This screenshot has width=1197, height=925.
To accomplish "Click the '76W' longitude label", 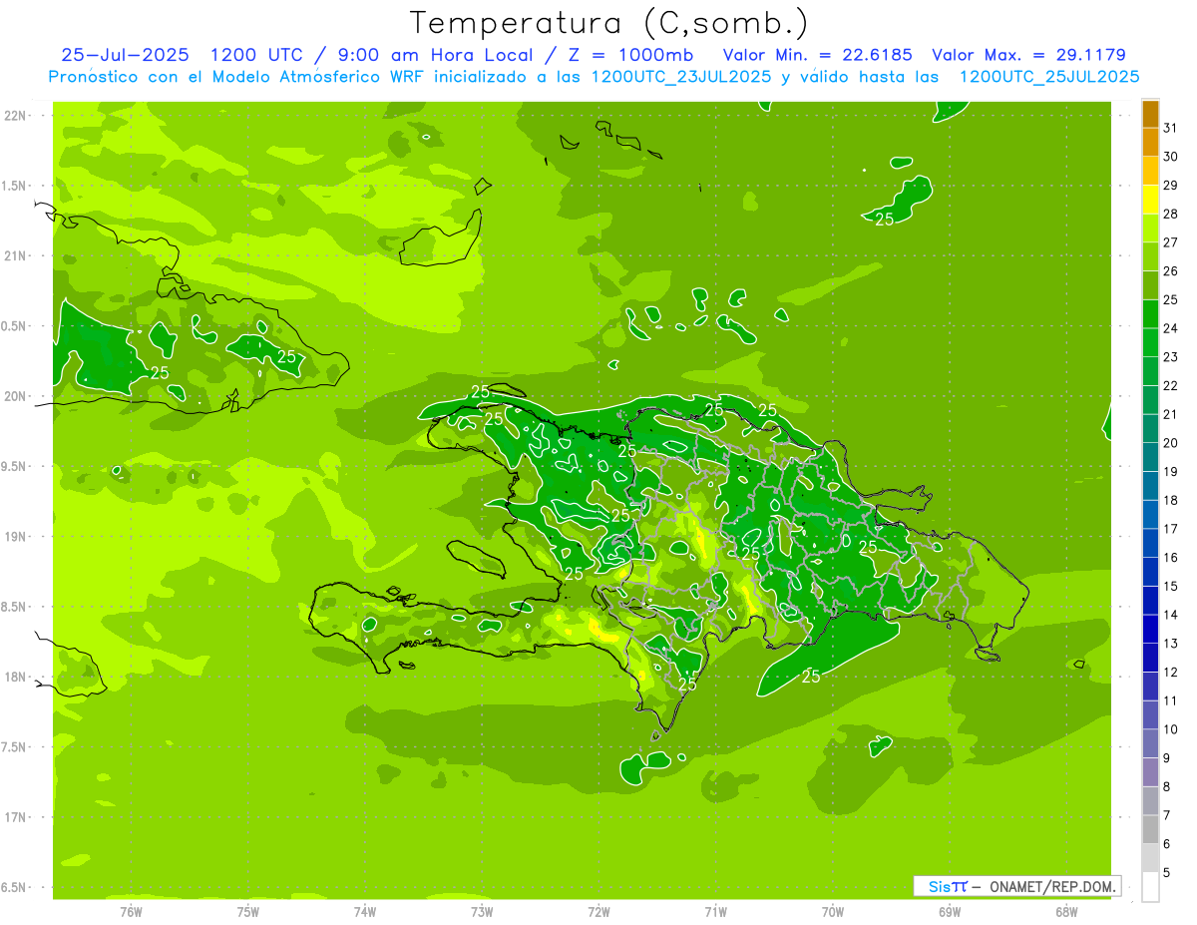I will coord(131,911).
